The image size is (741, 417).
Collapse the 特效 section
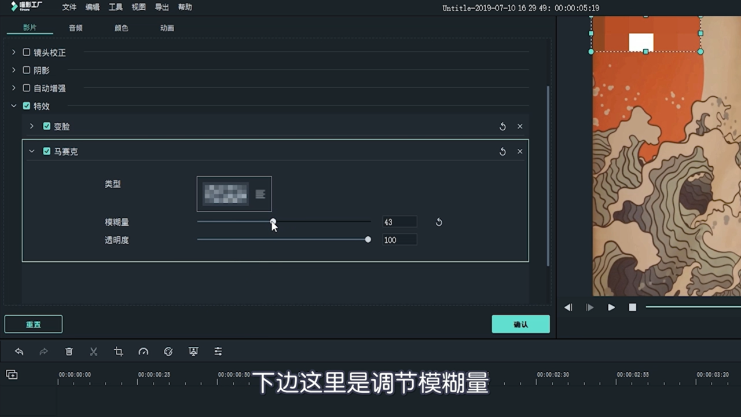point(14,106)
